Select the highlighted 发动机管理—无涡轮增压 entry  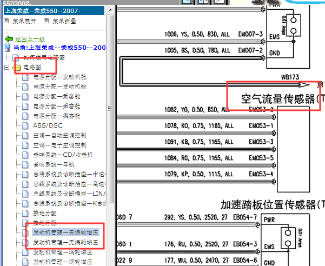(65, 232)
